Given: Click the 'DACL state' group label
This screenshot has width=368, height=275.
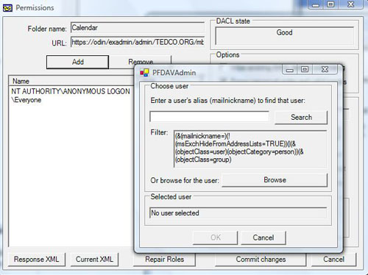Looking at the screenshot, I should 233,21.
